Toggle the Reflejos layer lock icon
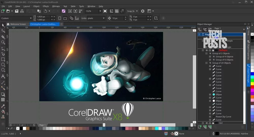This screenshot has height=137, width=254. click(x=213, y=50)
